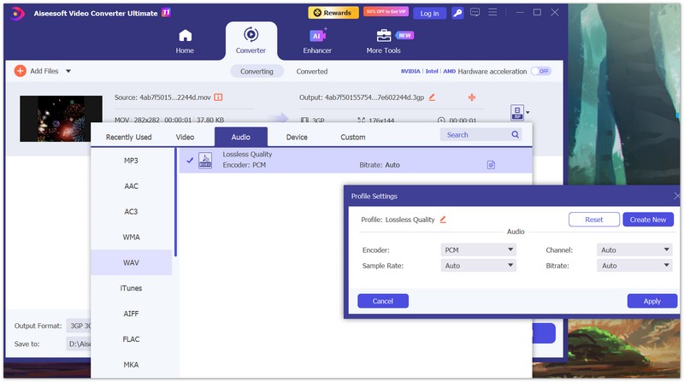The height and width of the screenshot is (382, 684).
Task: Open the Home section
Action: coord(185,41)
